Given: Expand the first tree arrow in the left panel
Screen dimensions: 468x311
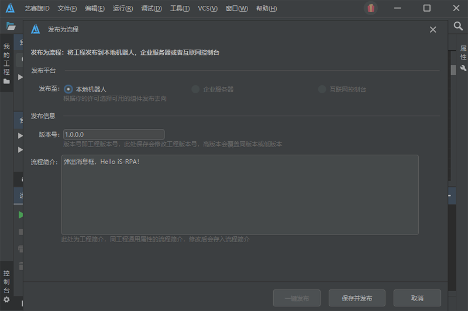Looking at the screenshot, I should [20, 78].
